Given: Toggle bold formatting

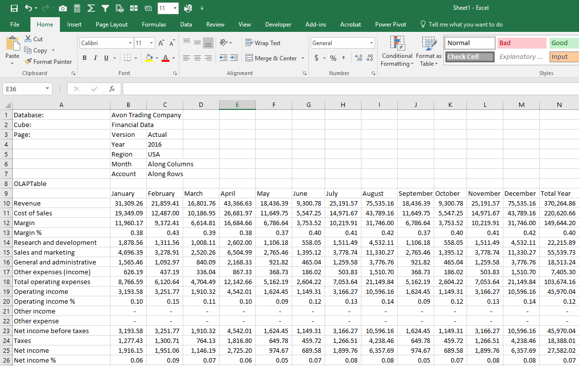Looking at the screenshot, I should point(84,58).
